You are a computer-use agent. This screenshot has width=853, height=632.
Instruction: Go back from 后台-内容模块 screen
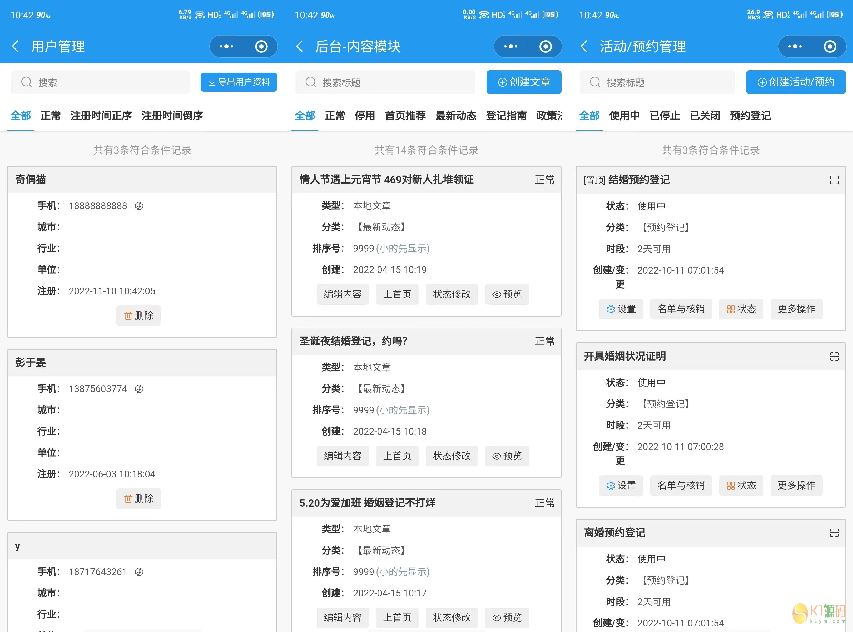300,46
